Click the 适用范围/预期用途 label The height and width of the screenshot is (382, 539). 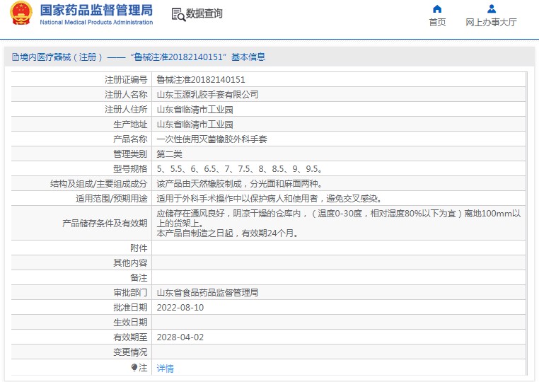pos(112,198)
